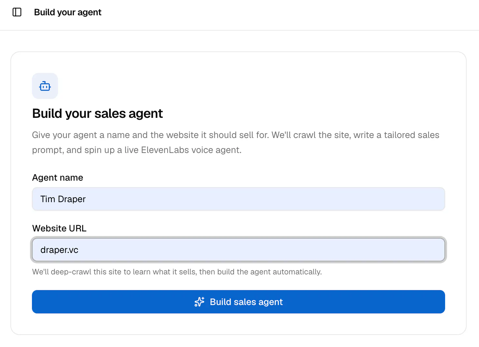Click the sparkle icon on Build button

point(199,302)
